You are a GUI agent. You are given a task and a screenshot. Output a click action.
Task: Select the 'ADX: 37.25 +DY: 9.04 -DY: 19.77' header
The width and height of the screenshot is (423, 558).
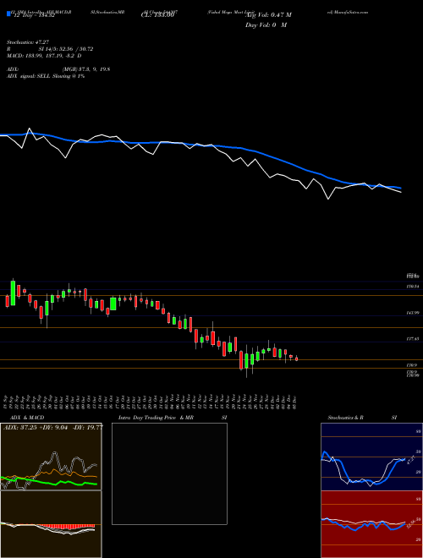pyautogui.click(x=53, y=428)
